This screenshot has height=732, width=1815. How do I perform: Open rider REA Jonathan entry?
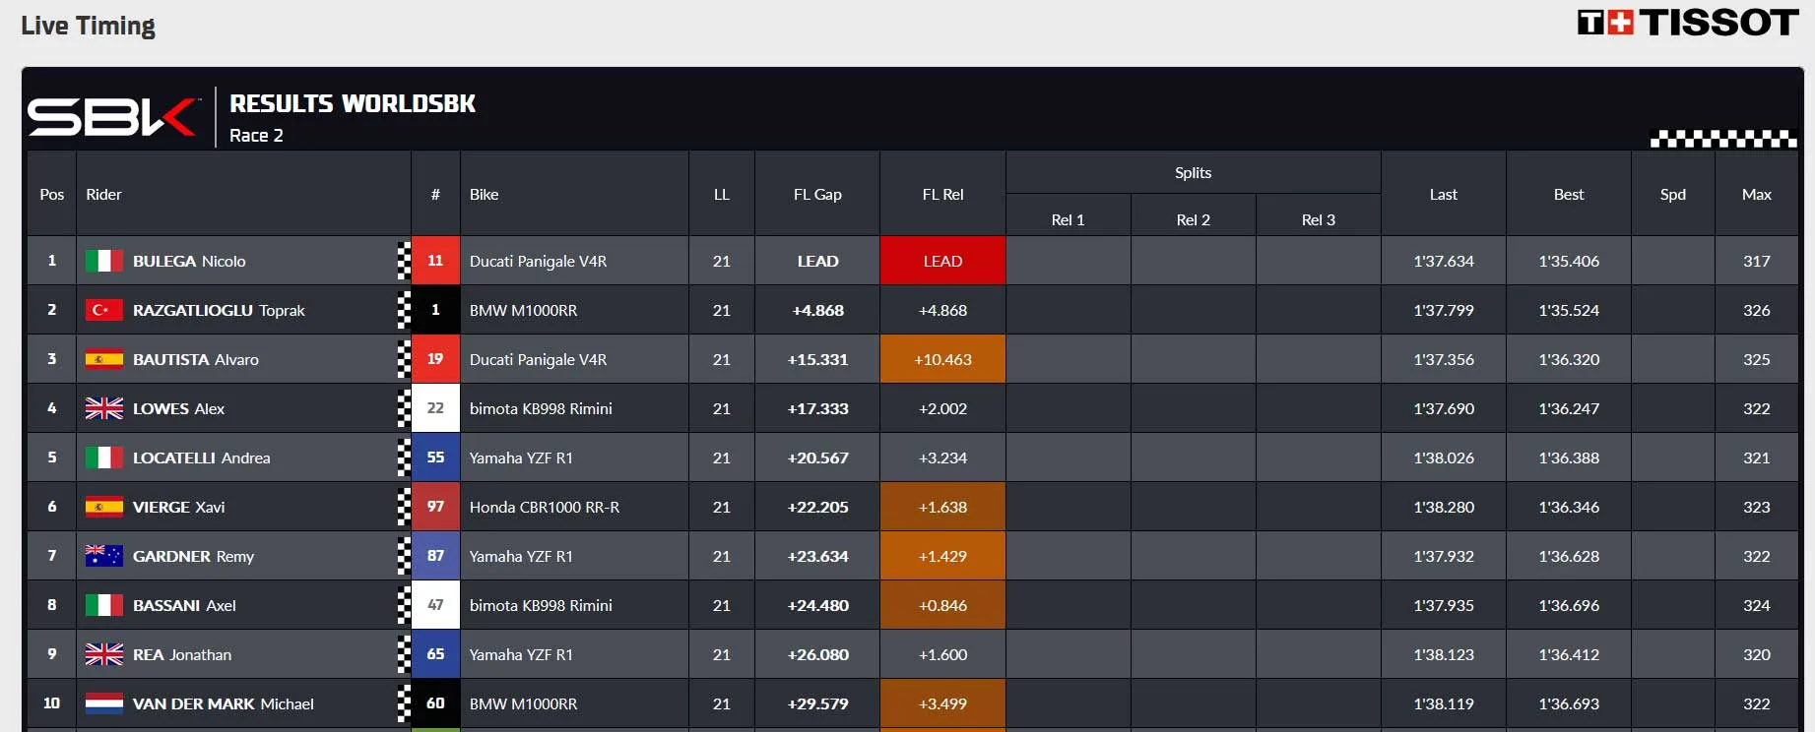[182, 654]
